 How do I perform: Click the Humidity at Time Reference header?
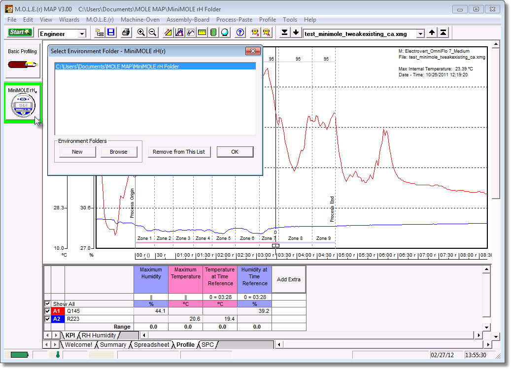point(254,280)
